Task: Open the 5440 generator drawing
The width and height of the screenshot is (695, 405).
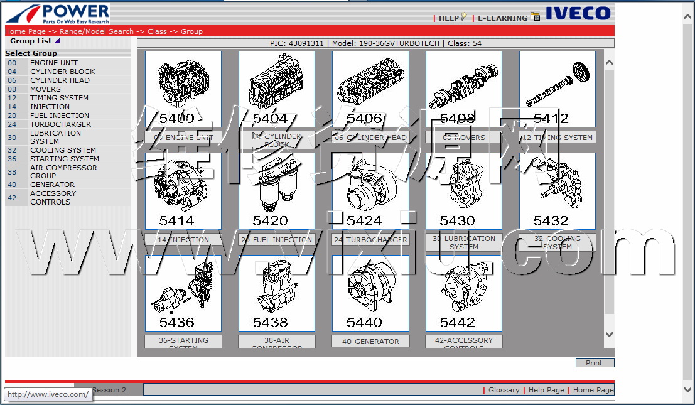Action: coord(370,293)
